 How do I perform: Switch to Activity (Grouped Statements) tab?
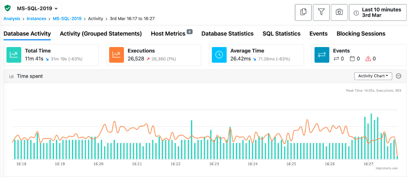pos(101,34)
